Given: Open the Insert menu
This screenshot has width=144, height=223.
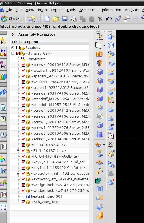Looking at the screenshot, I should (x=42, y=10).
